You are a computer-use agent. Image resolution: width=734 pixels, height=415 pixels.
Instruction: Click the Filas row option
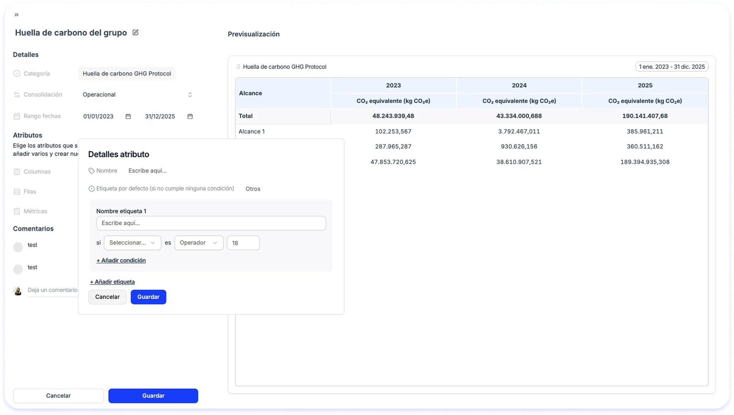[30, 191]
